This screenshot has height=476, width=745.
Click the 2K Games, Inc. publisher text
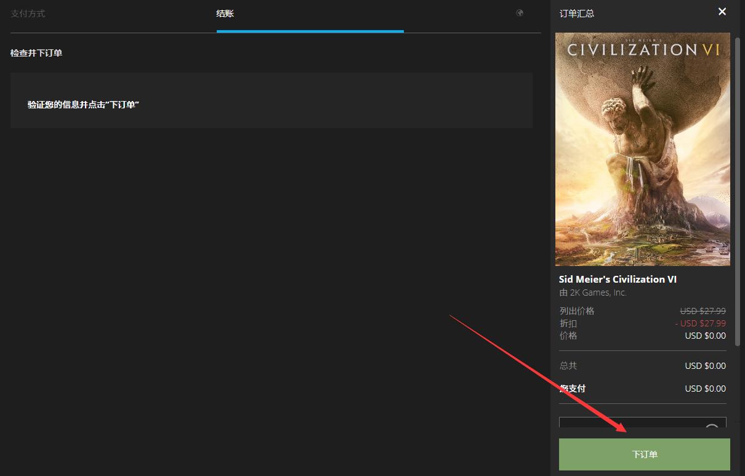coord(592,292)
